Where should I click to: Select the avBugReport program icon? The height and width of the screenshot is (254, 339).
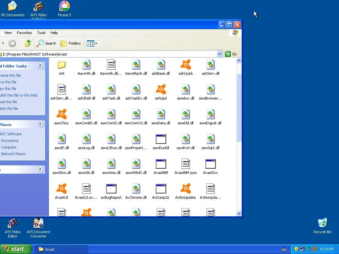(x=111, y=189)
